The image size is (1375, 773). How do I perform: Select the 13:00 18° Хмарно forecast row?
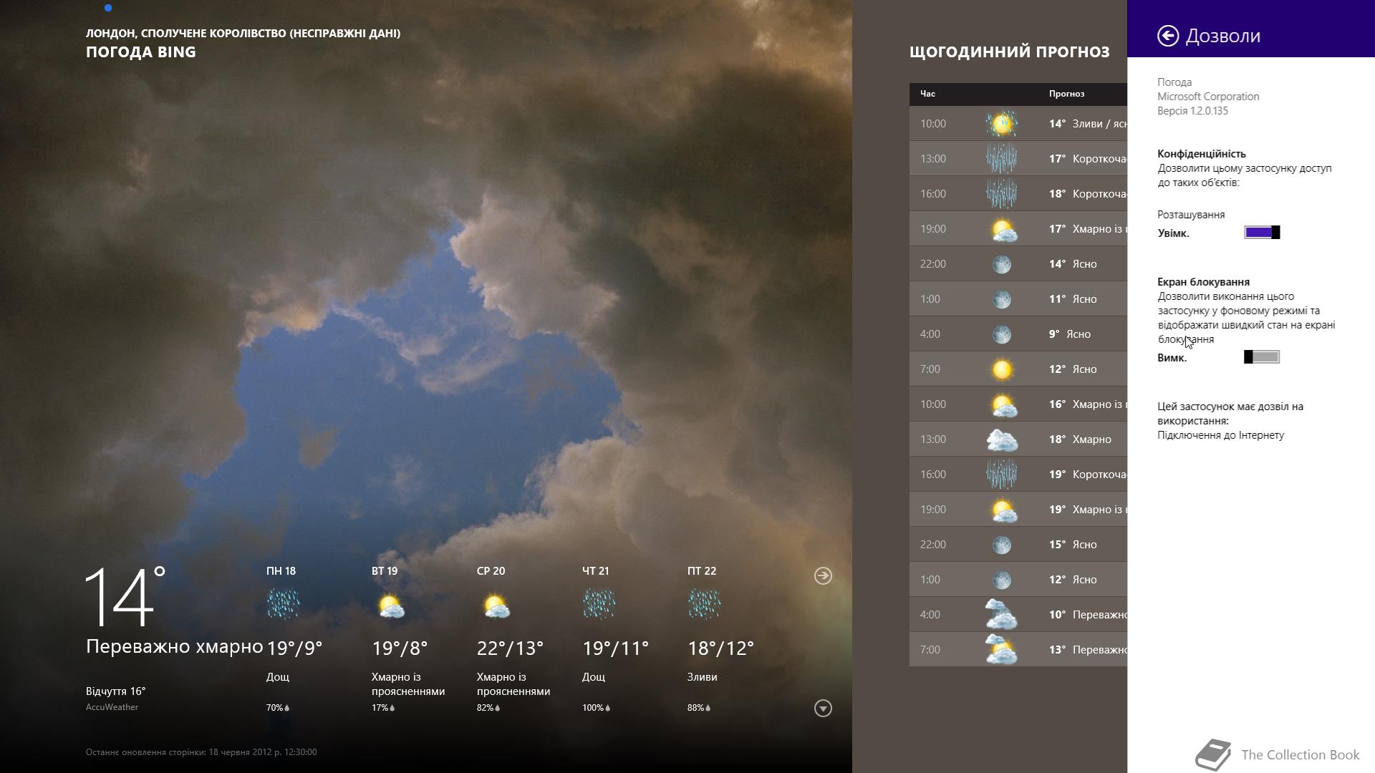1017,439
